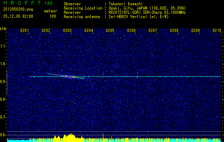Click time marker 0203

coord(67,30)
